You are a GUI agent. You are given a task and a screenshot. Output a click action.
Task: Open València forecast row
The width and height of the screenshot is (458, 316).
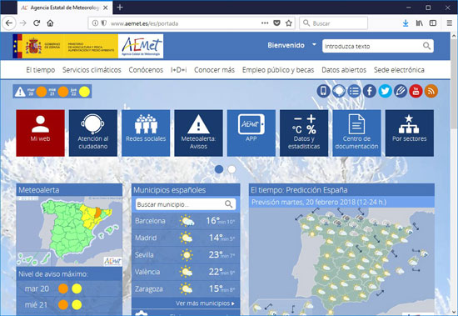coord(186,272)
